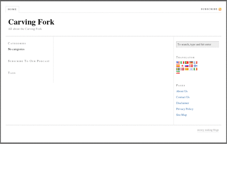This screenshot has width=227, height=170.
Task: View the Disclaimer page
Action: 183,103
